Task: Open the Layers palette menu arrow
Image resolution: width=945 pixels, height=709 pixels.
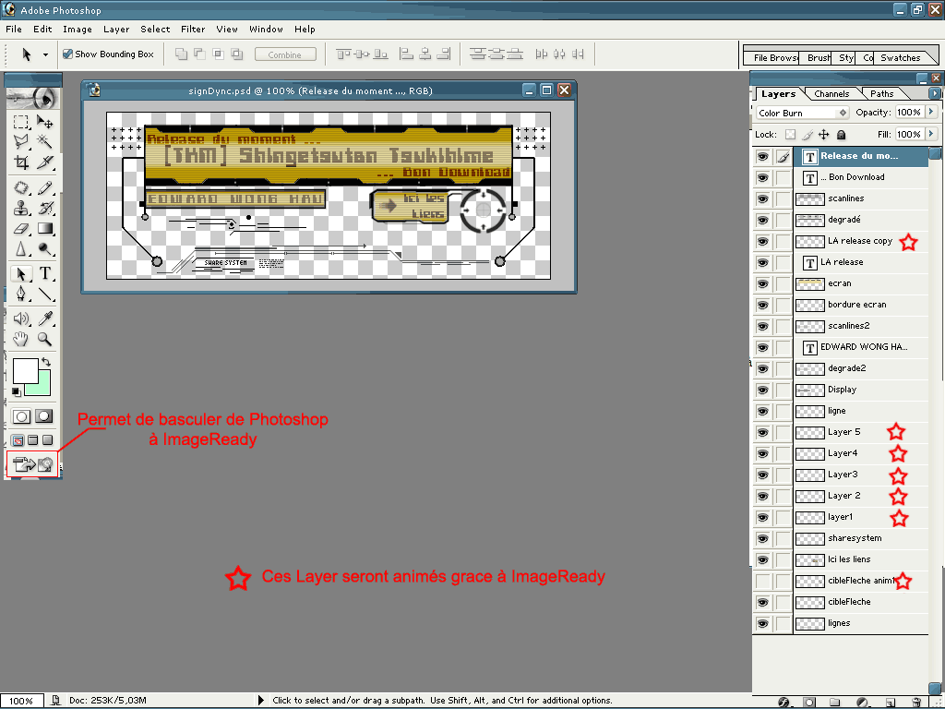Action: tap(934, 93)
